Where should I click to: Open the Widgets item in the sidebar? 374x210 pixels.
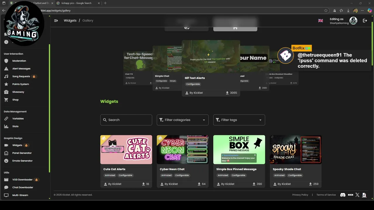[17, 145]
